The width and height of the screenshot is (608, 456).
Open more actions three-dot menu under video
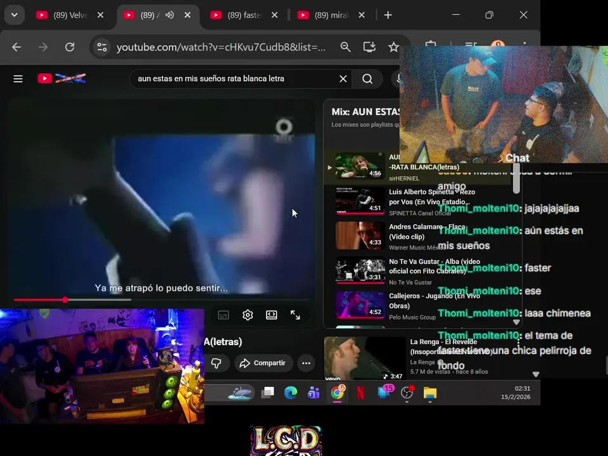coord(306,364)
